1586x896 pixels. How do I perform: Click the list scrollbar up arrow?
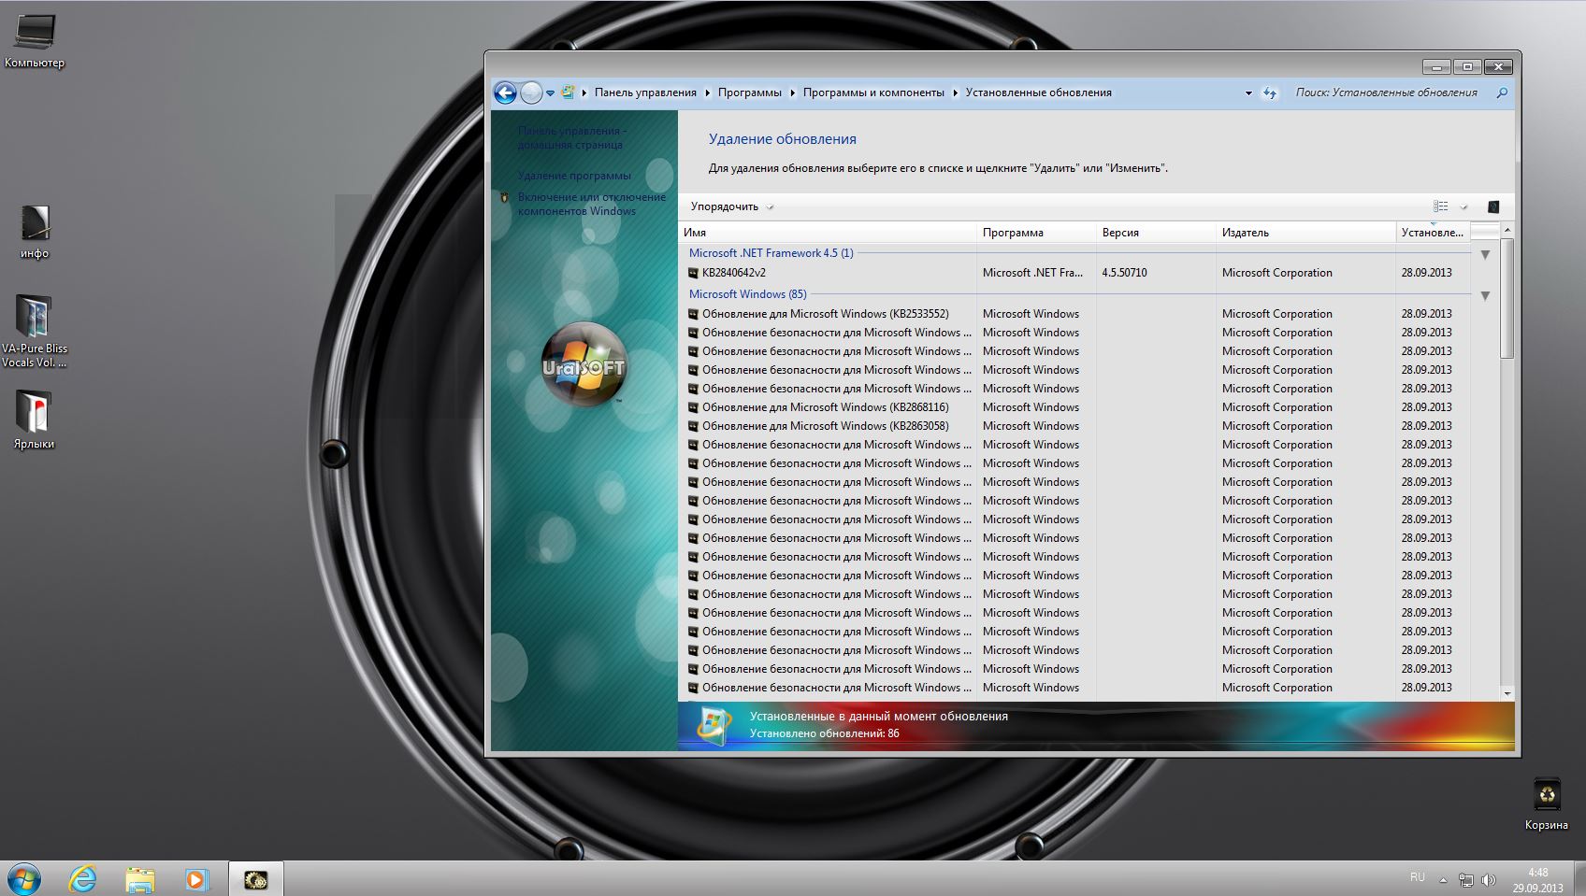(1507, 230)
